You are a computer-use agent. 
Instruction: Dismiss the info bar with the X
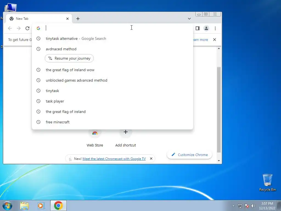(215, 40)
